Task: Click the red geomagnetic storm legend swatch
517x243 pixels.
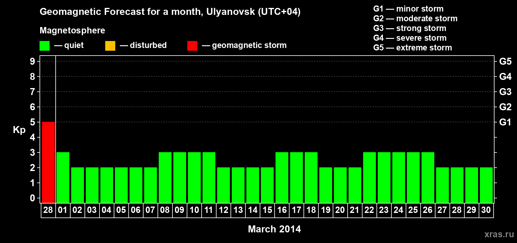Action: 192,46
